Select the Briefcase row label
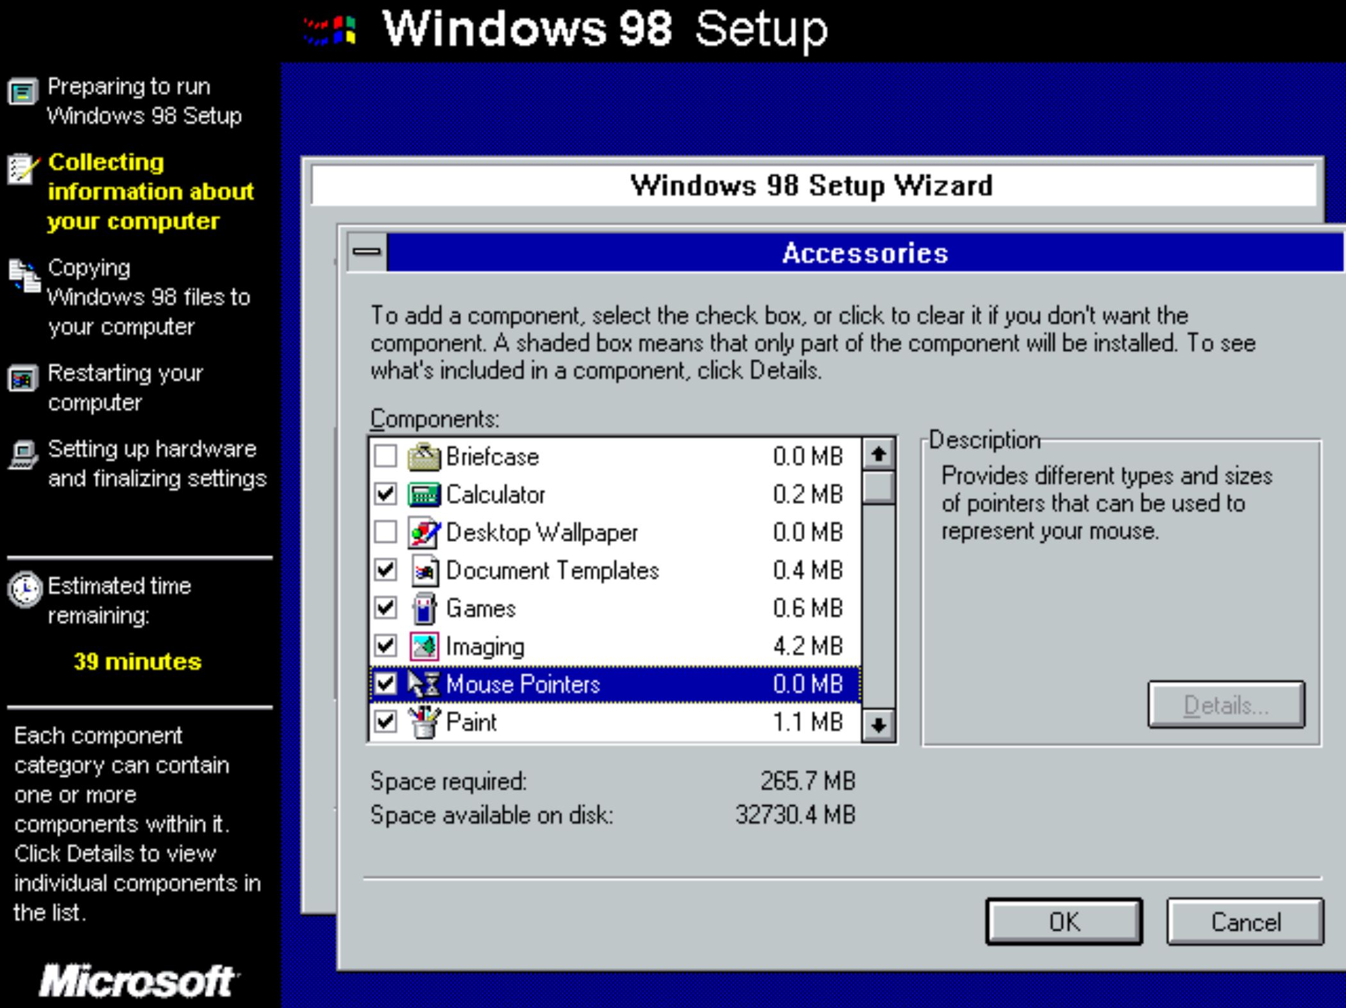This screenshot has width=1346, height=1008. point(492,457)
